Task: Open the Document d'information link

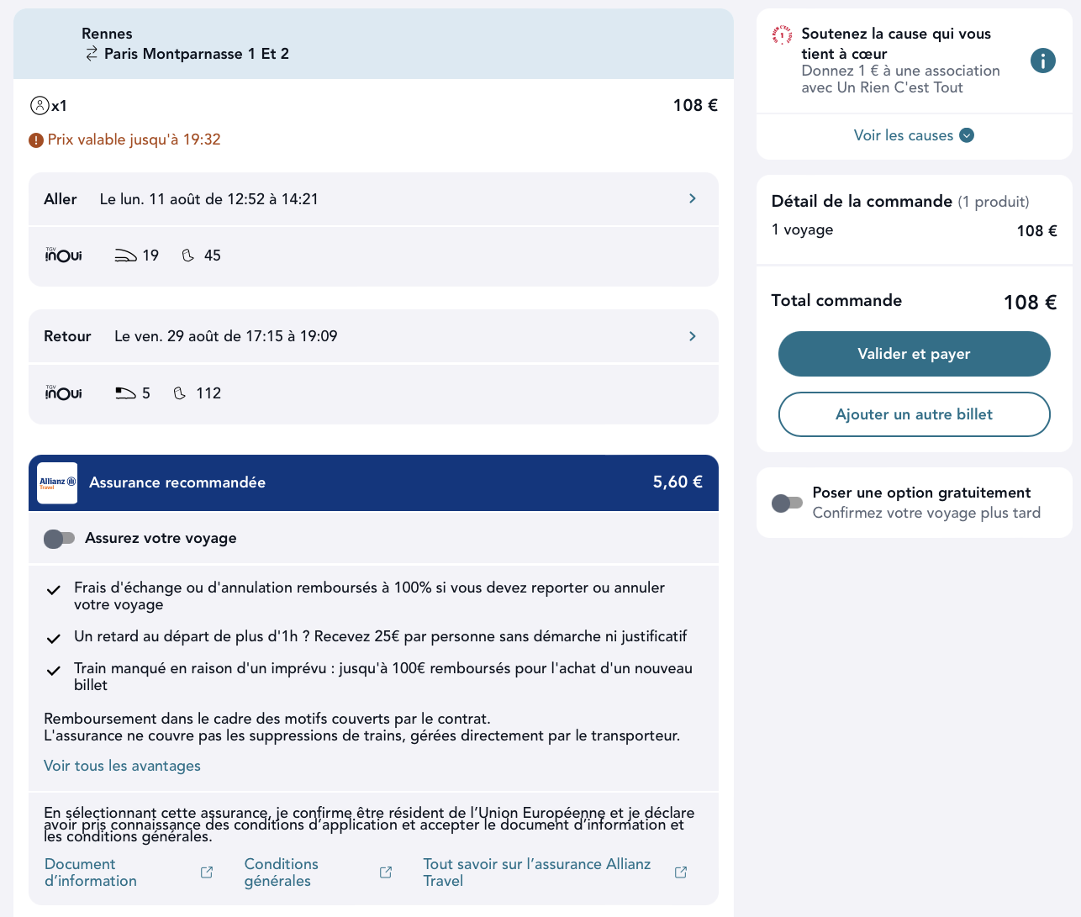Action: (91, 872)
